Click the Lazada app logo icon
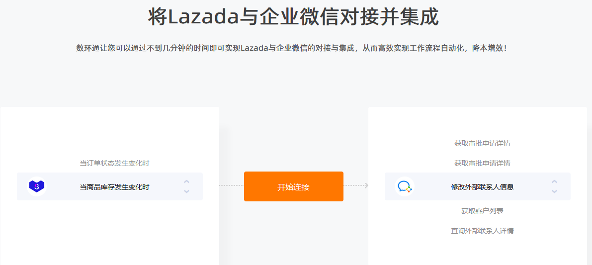The image size is (592, 265). 37,186
